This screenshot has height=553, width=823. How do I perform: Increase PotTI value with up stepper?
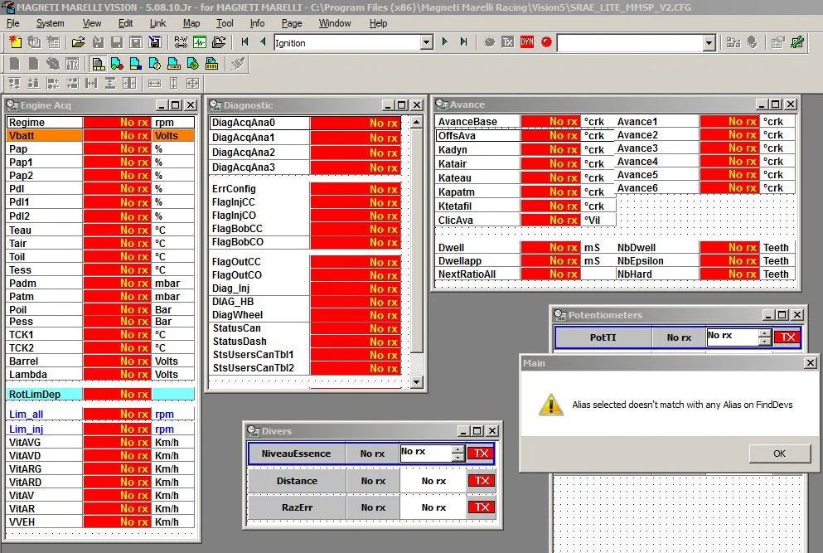click(765, 333)
